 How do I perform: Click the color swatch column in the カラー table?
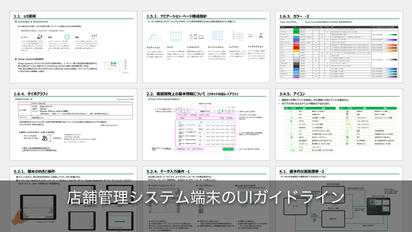296,54
